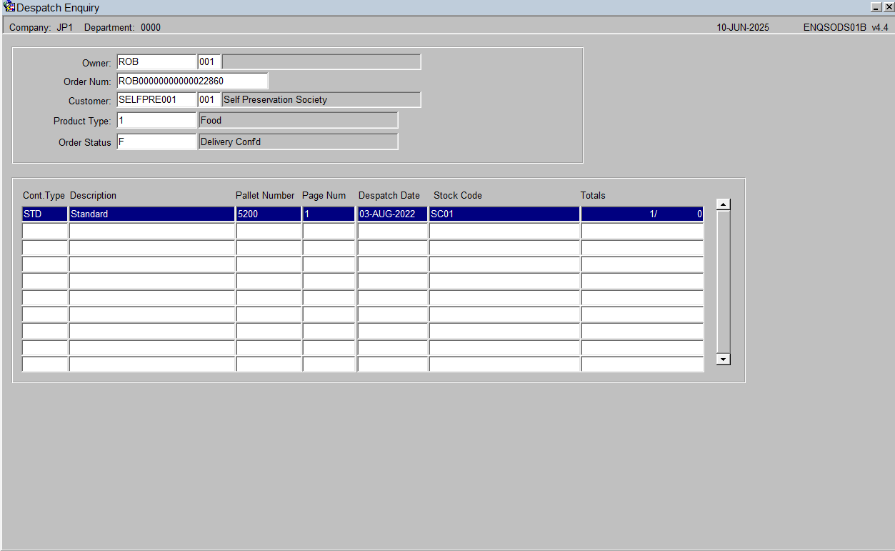
Task: Click the Customer suffix field 001
Action: click(x=209, y=100)
